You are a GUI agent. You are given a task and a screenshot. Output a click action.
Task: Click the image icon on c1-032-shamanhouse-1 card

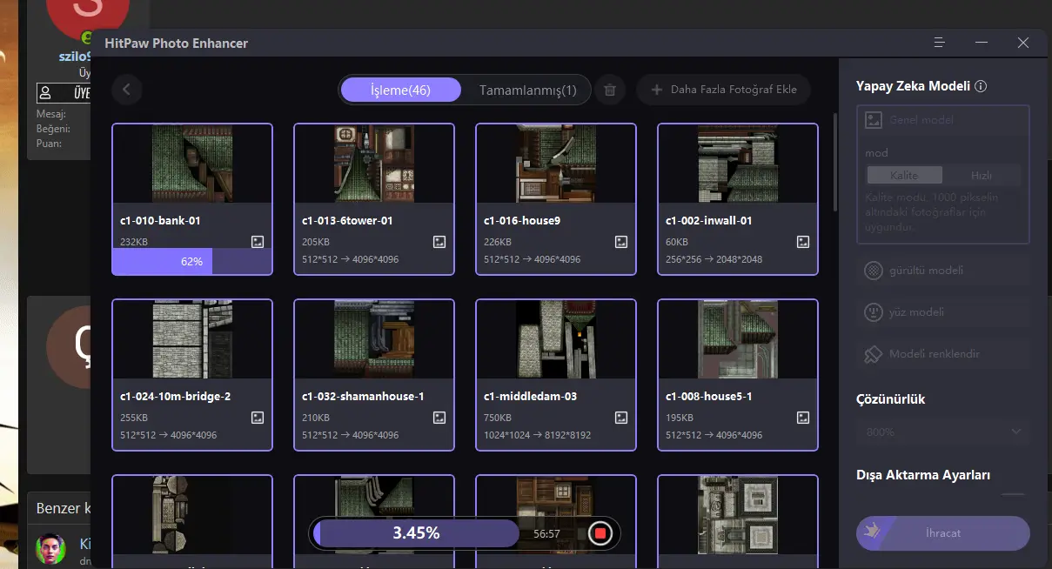coord(439,418)
